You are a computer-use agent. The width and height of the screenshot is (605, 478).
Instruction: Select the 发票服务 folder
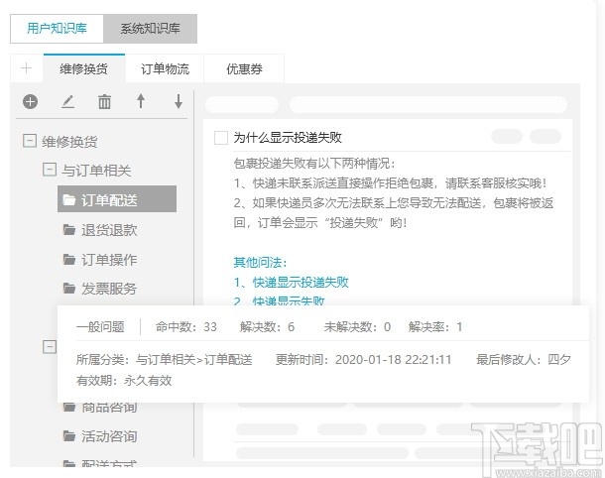pyautogui.click(x=109, y=289)
